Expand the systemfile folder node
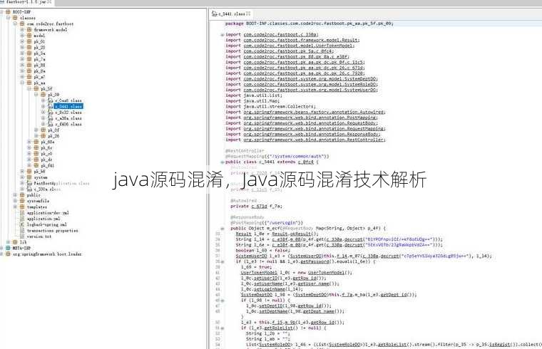Screen dimensions: 542x349 click(15, 201)
